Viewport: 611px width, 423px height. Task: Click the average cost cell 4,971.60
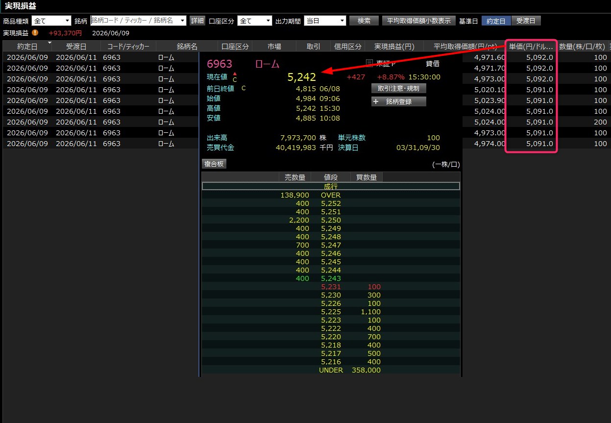point(490,57)
